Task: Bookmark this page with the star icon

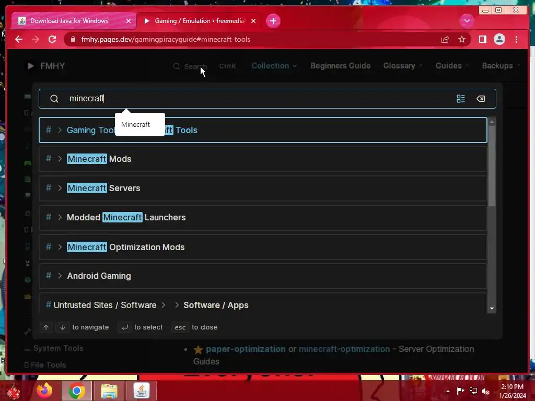Action: [x=462, y=40]
